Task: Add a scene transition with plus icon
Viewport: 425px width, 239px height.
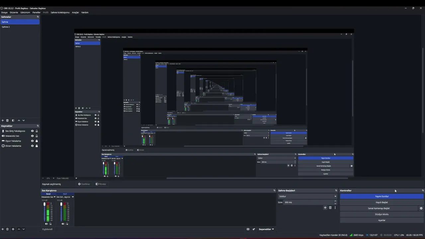Action: [x=325, y=207]
